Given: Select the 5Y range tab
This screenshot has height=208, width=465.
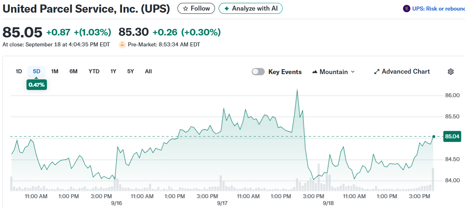Looking at the screenshot, I should [x=131, y=71].
